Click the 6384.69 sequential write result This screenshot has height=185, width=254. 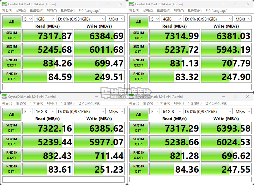(99, 35)
